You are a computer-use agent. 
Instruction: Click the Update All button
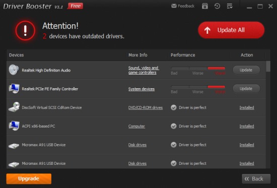coord(231,30)
